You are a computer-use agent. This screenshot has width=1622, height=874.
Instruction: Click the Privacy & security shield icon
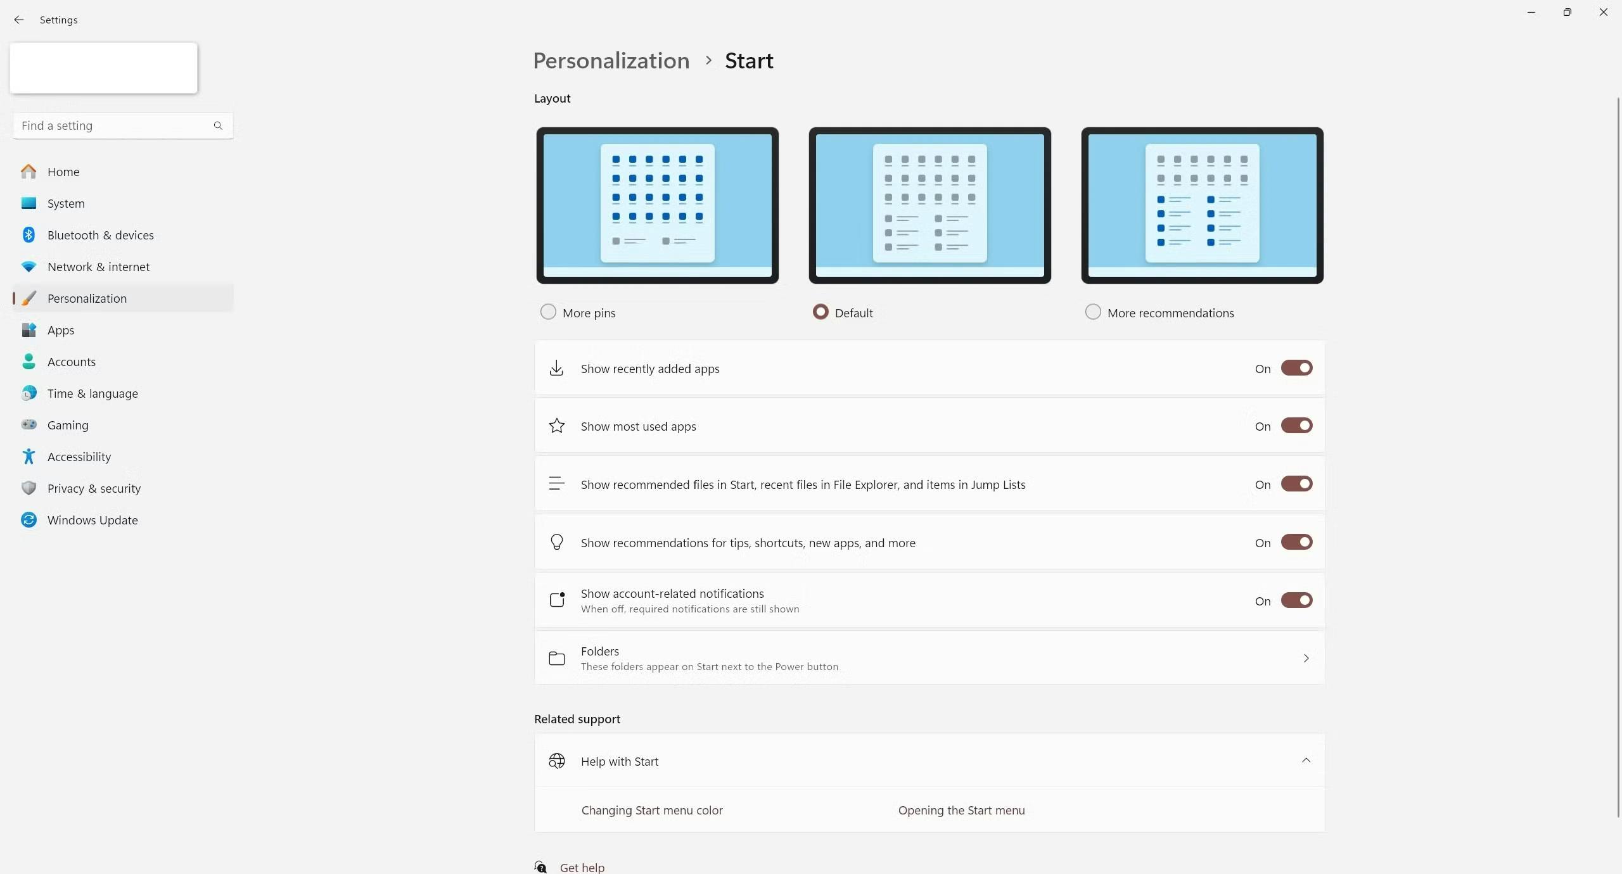pos(29,488)
